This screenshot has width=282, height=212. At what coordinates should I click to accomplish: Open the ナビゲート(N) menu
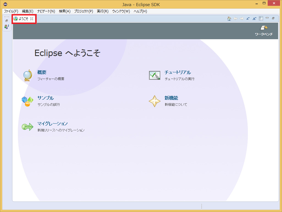[x=46, y=11]
